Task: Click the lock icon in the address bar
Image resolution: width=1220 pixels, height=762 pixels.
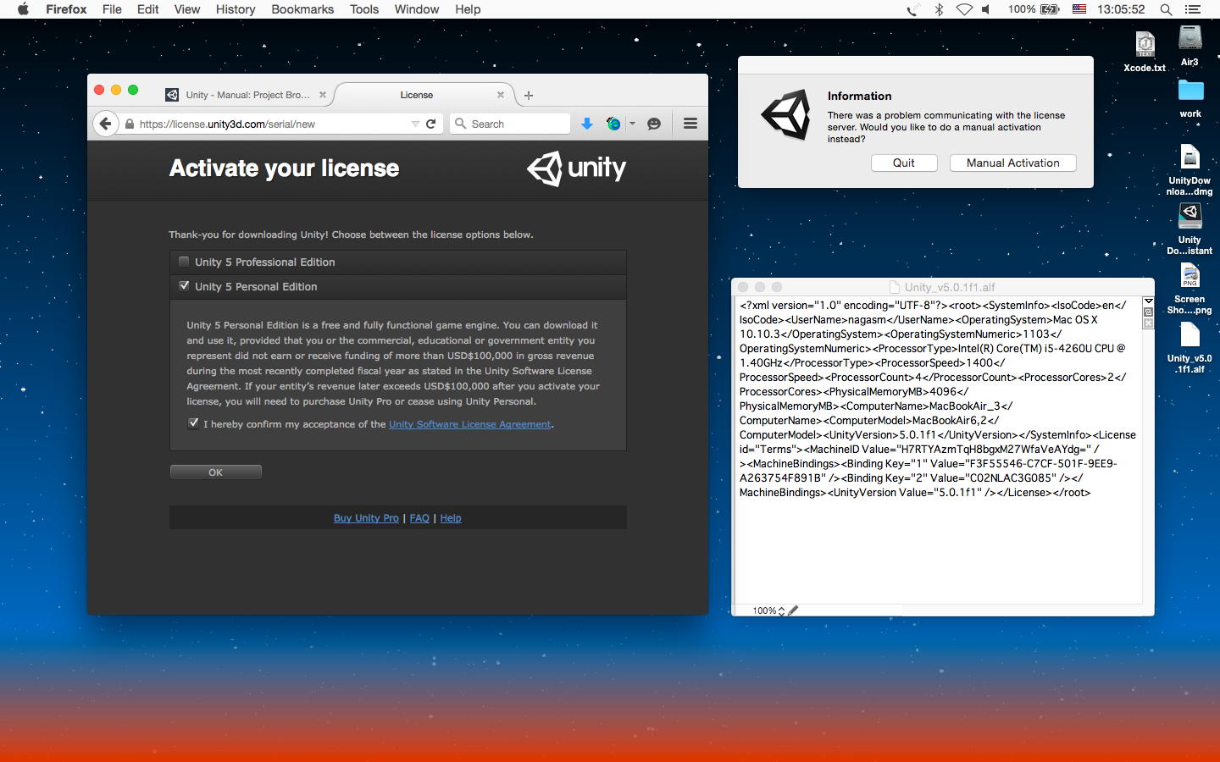Action: coord(130,124)
